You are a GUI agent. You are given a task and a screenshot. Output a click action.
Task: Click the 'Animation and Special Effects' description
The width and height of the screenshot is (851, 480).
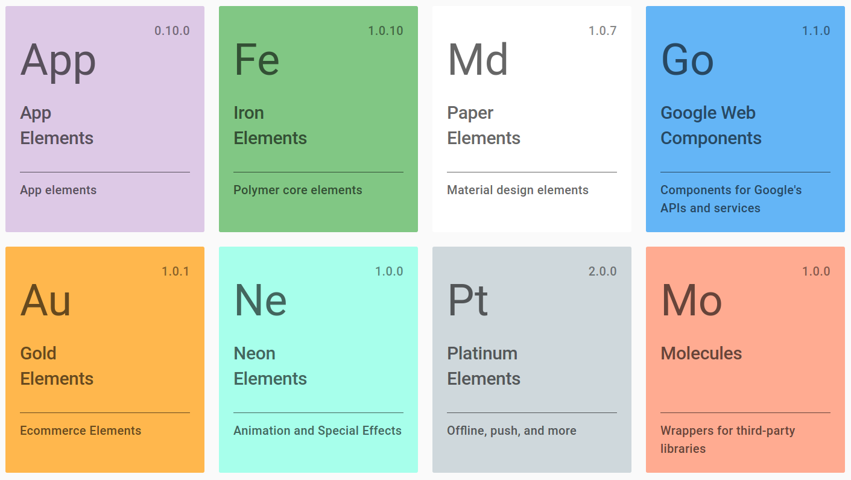pos(317,431)
